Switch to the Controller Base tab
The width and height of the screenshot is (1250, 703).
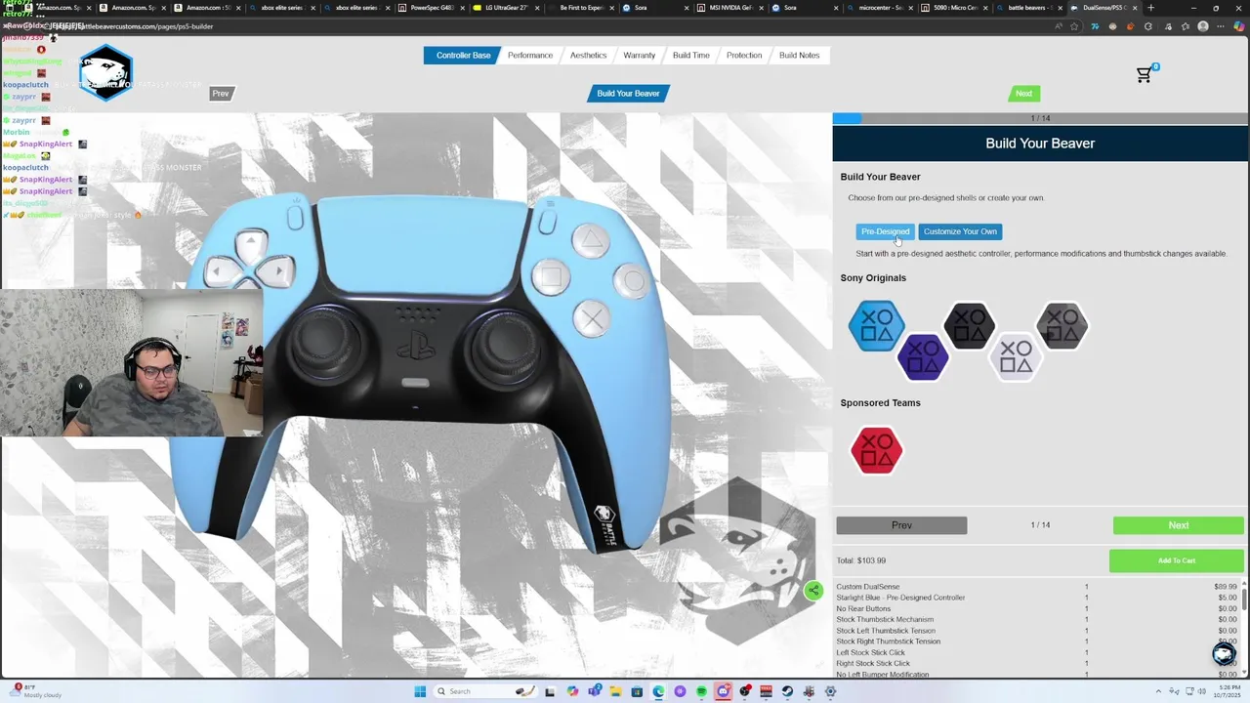pos(463,56)
